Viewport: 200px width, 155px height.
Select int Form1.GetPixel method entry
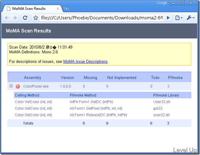pyautogui.click(x=96, y=109)
